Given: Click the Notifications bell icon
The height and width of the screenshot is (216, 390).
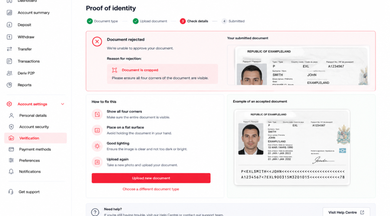Looking at the screenshot, I should [x=11, y=171].
